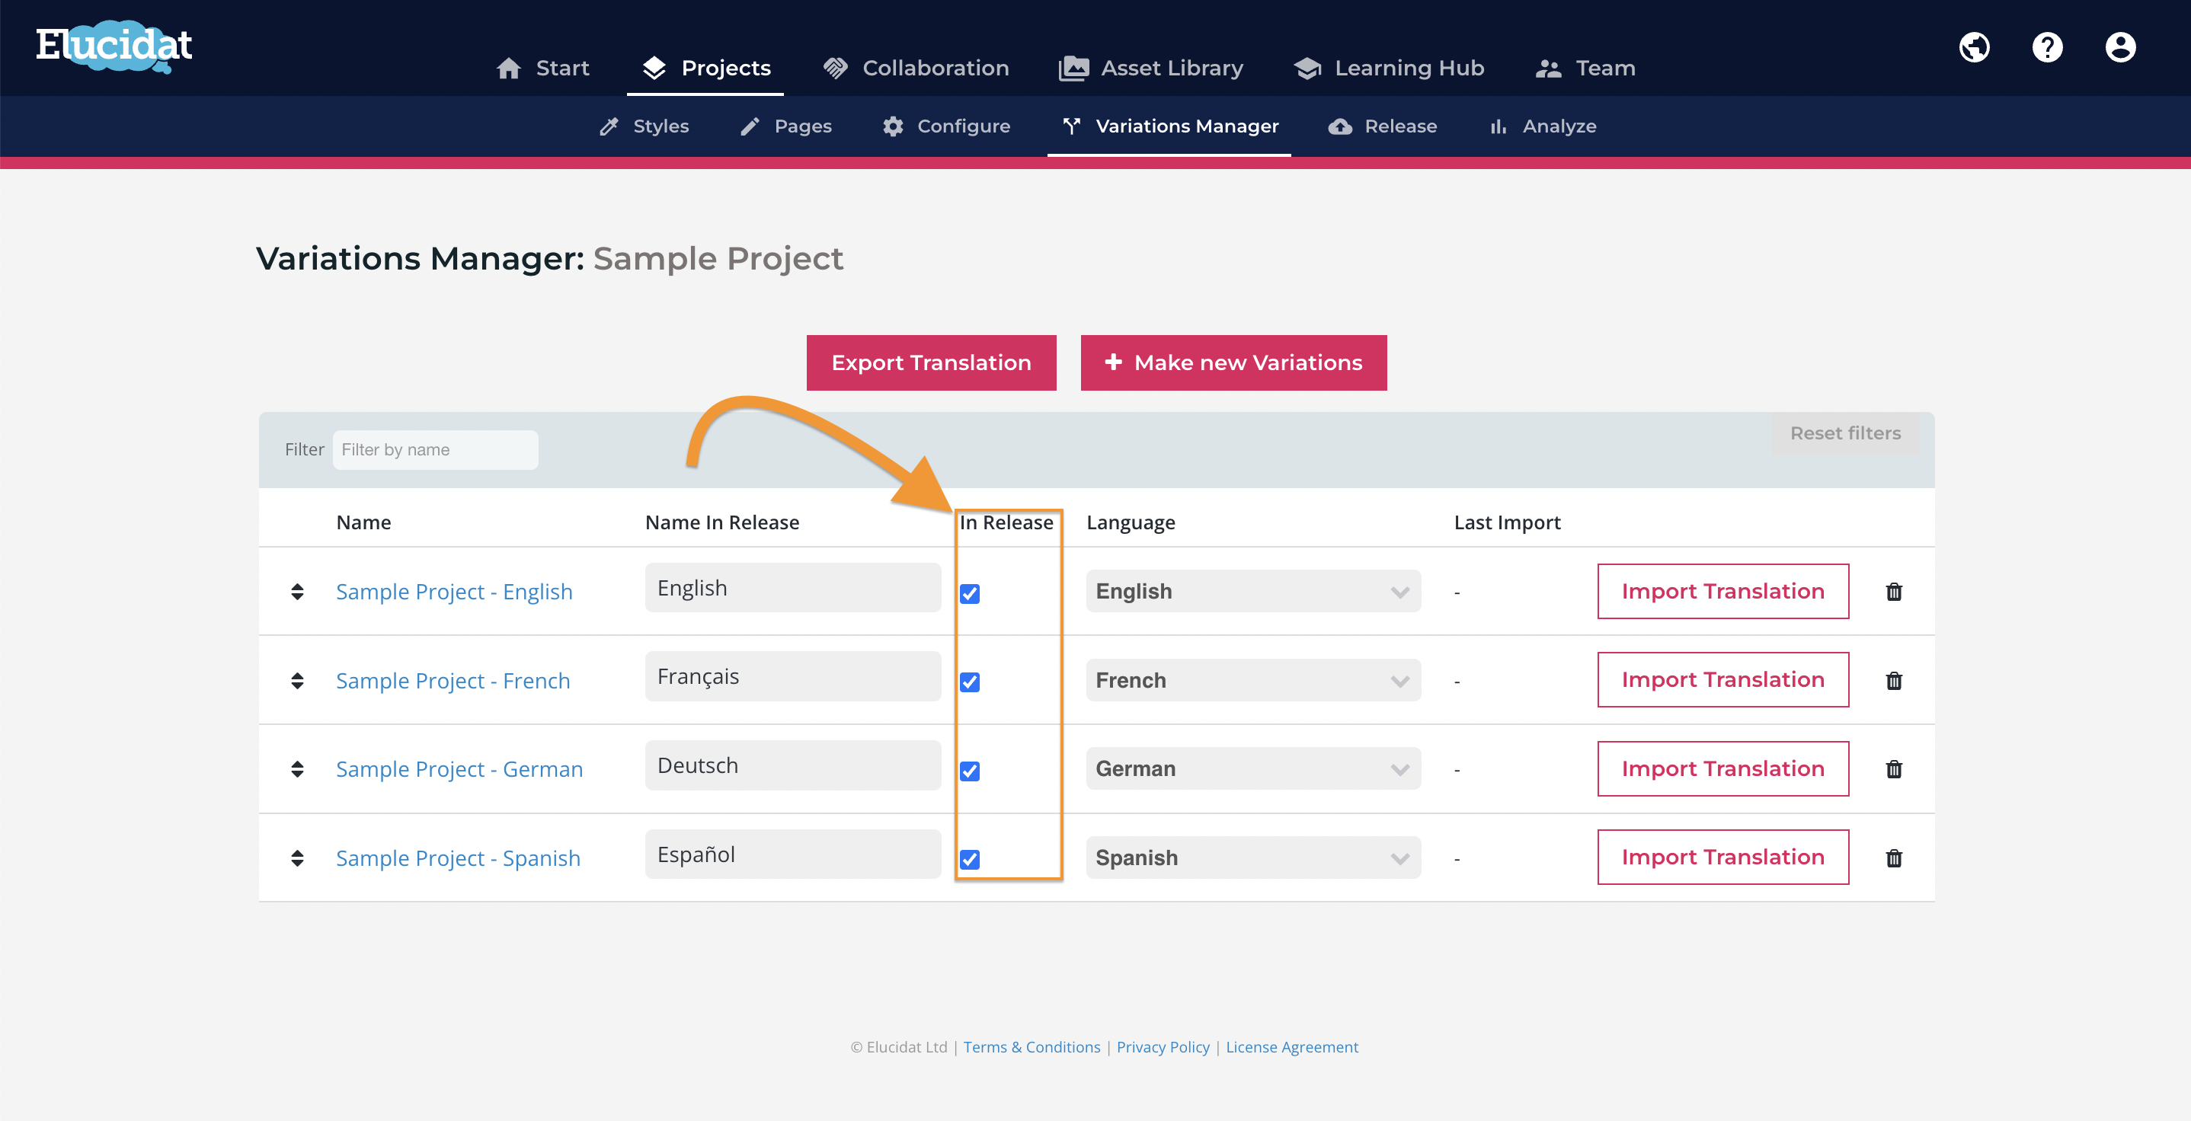Click the Reset filters button
This screenshot has width=2191, height=1121.
tap(1845, 434)
